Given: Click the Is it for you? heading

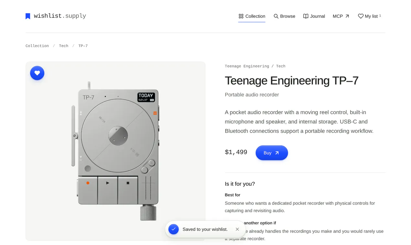Looking at the screenshot, I should (x=240, y=184).
